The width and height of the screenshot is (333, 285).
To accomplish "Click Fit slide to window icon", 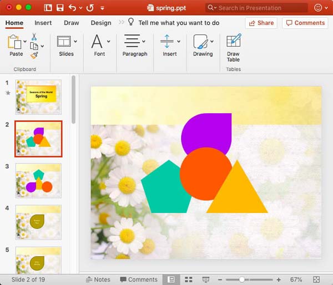I will (316, 279).
